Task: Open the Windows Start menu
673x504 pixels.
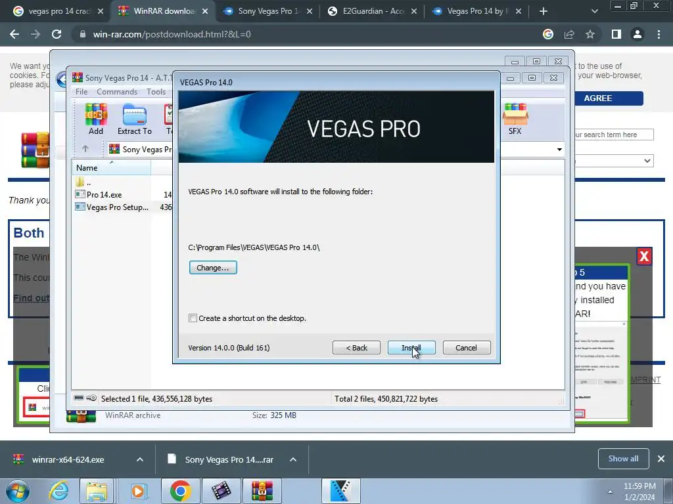Action: (18, 491)
